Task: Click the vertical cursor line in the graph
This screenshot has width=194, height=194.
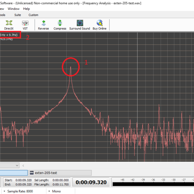Action: 137,97
